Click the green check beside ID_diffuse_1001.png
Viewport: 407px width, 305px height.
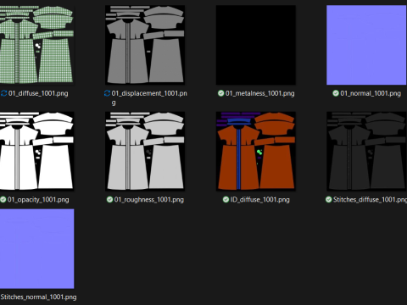click(x=226, y=200)
